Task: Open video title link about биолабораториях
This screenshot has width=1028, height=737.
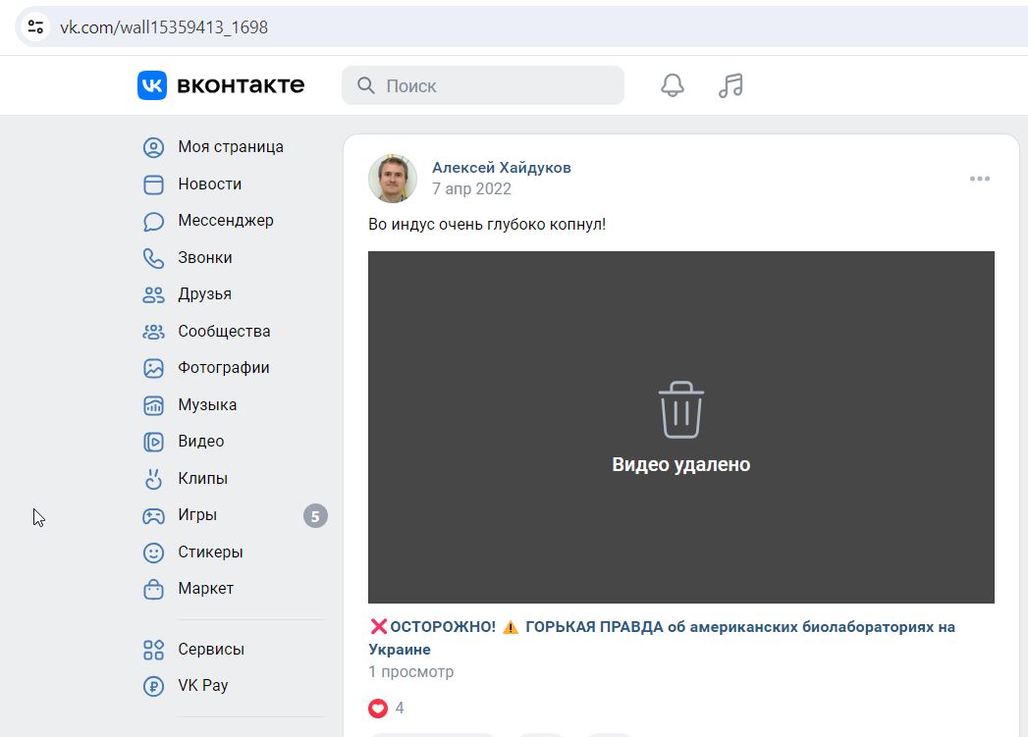Action: tap(662, 638)
